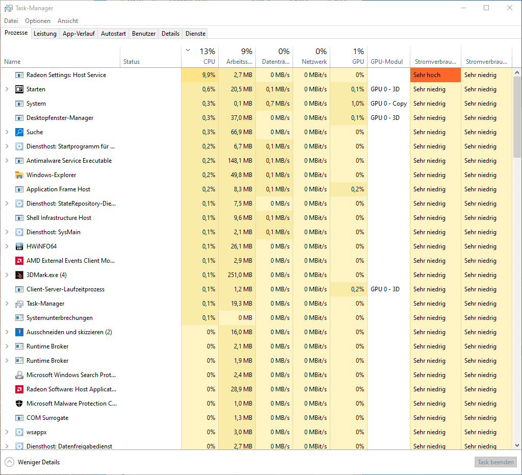Click the Suche magnifier icon
The width and height of the screenshot is (522, 475).
[19, 132]
